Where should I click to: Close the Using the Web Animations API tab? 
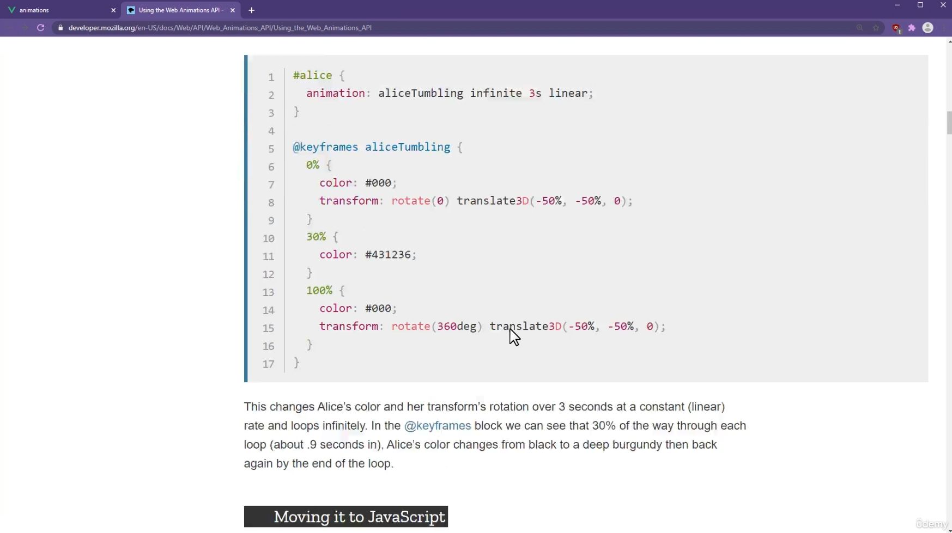pyautogui.click(x=233, y=10)
